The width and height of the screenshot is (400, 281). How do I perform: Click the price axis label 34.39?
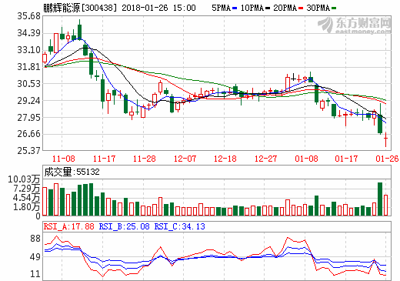click(29, 33)
